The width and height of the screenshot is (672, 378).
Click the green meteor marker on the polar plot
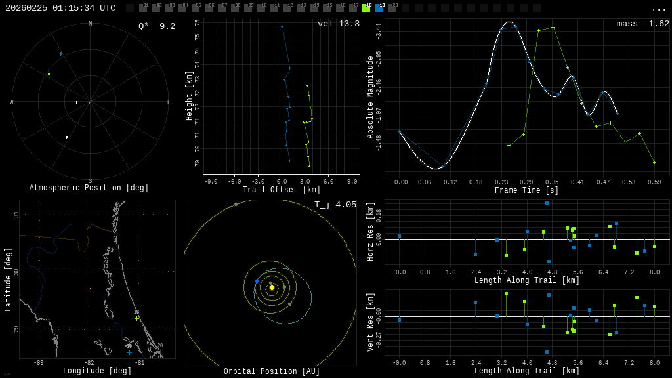point(49,74)
